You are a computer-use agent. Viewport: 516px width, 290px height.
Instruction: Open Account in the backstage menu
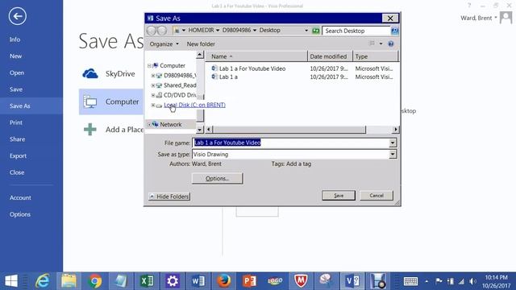click(20, 198)
